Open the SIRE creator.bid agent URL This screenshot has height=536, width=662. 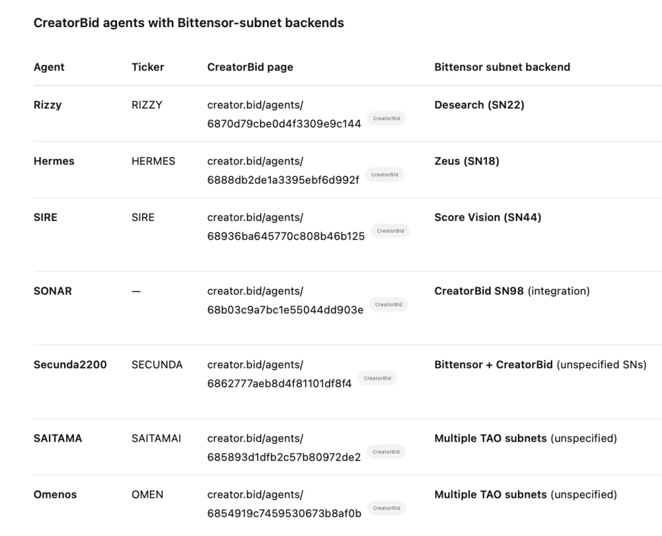(x=286, y=227)
